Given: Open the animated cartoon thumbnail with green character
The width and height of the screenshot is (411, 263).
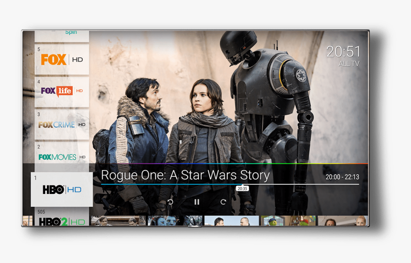Looking at the screenshot, I should pos(288,221).
